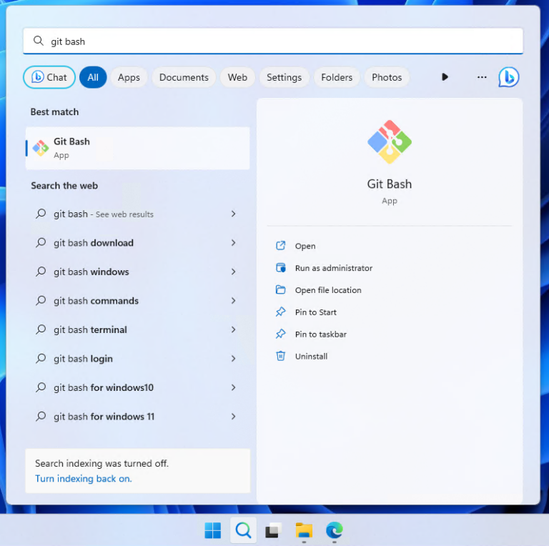549x546 pixels.
Task: Select the All filter tab
Action: click(93, 77)
